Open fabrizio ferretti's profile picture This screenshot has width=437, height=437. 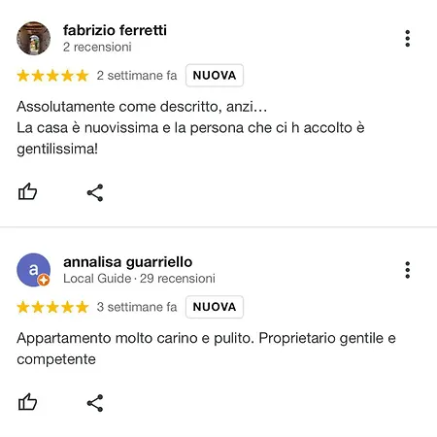(33, 38)
